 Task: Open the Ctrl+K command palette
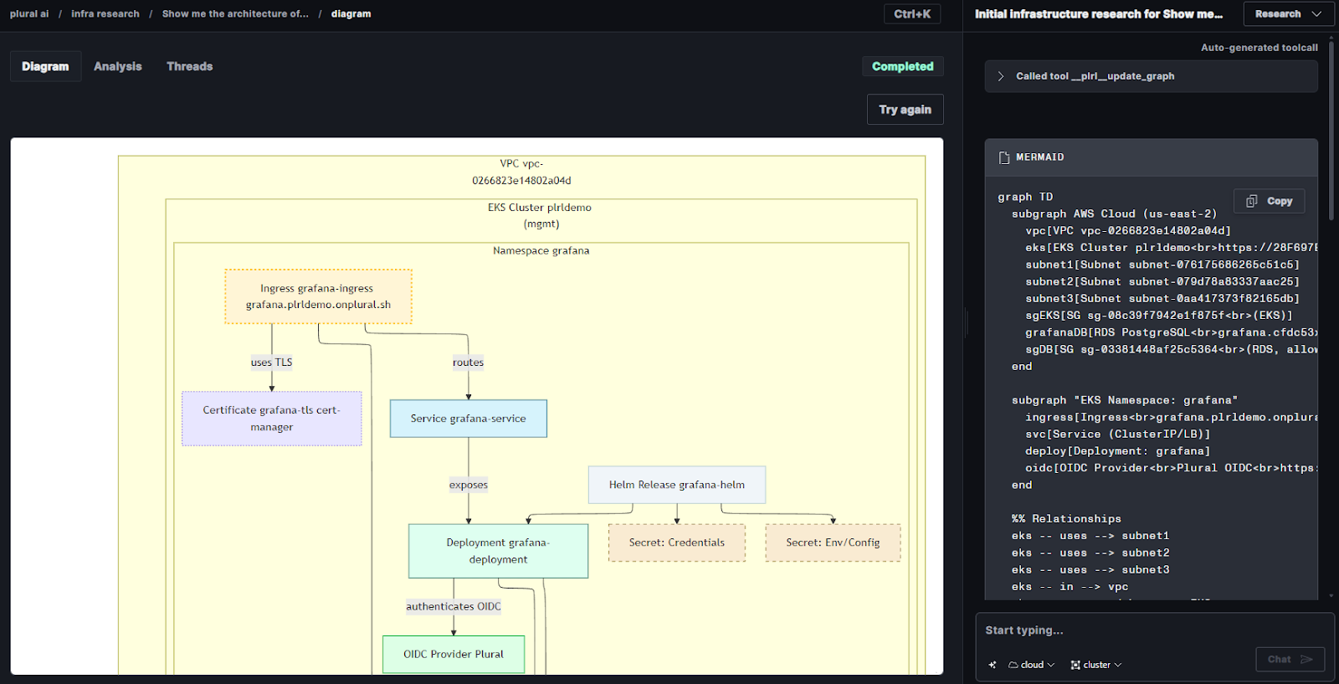coord(912,14)
